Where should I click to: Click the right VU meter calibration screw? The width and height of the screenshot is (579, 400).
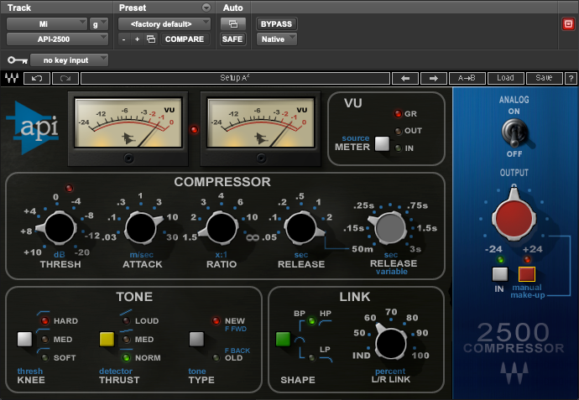[x=261, y=158]
